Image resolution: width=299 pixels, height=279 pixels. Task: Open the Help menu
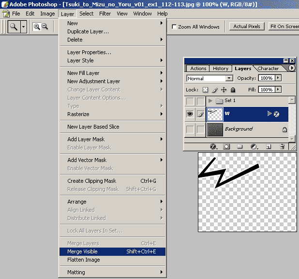click(x=163, y=14)
